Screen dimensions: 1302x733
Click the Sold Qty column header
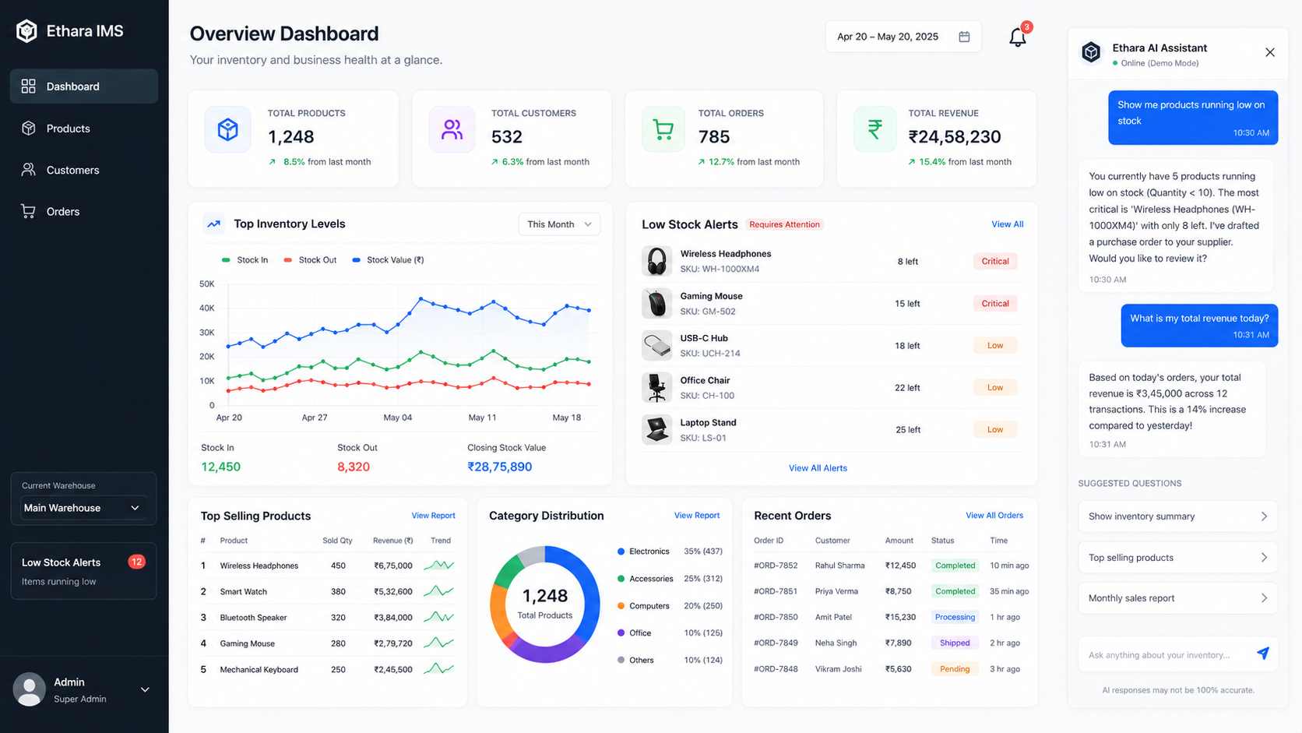click(x=337, y=541)
